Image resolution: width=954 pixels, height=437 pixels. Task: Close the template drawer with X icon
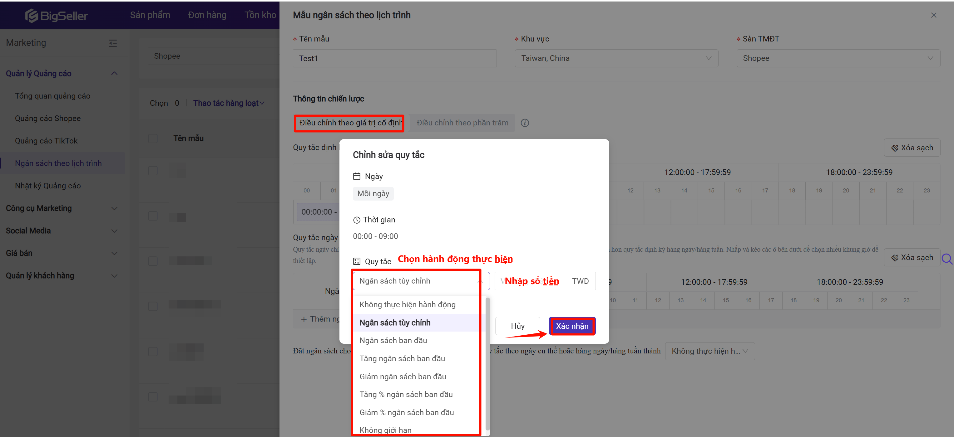point(933,15)
